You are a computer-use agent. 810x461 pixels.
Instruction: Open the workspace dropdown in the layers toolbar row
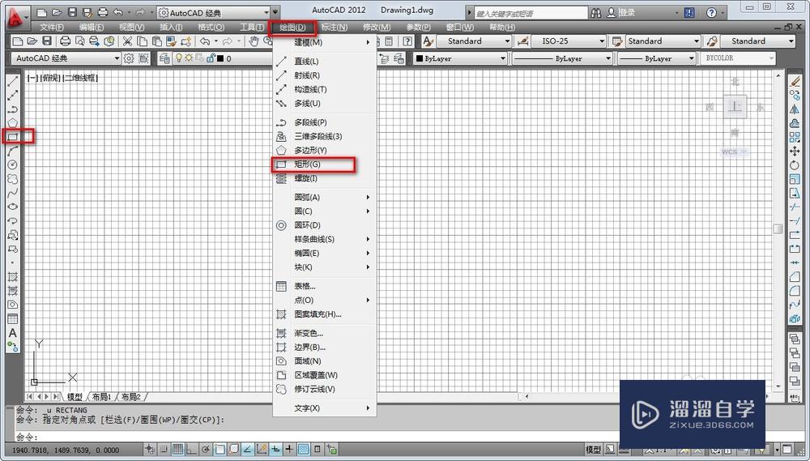pos(66,58)
